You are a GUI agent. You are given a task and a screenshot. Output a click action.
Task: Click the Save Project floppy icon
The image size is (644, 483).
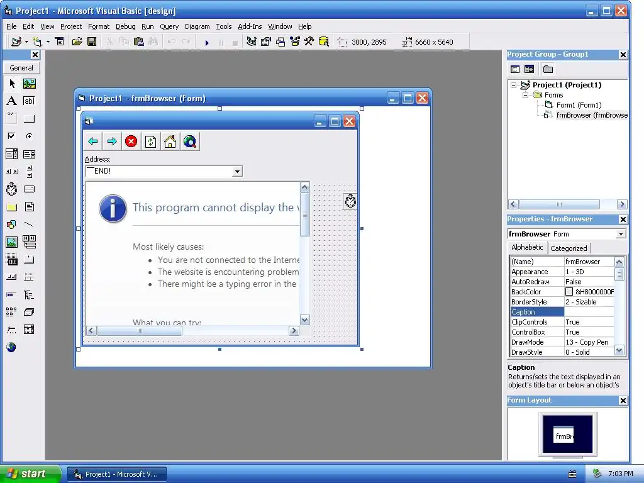(92, 42)
